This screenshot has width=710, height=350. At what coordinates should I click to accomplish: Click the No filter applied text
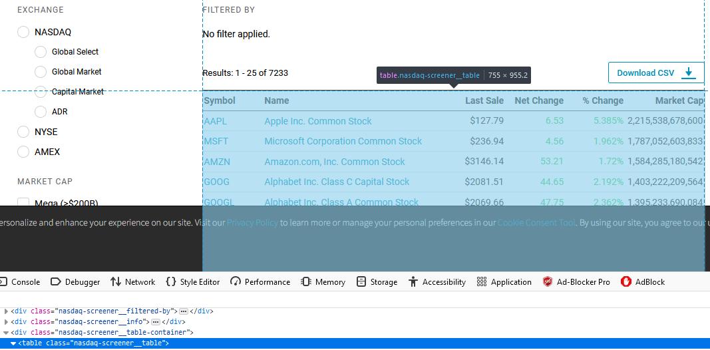tap(236, 34)
